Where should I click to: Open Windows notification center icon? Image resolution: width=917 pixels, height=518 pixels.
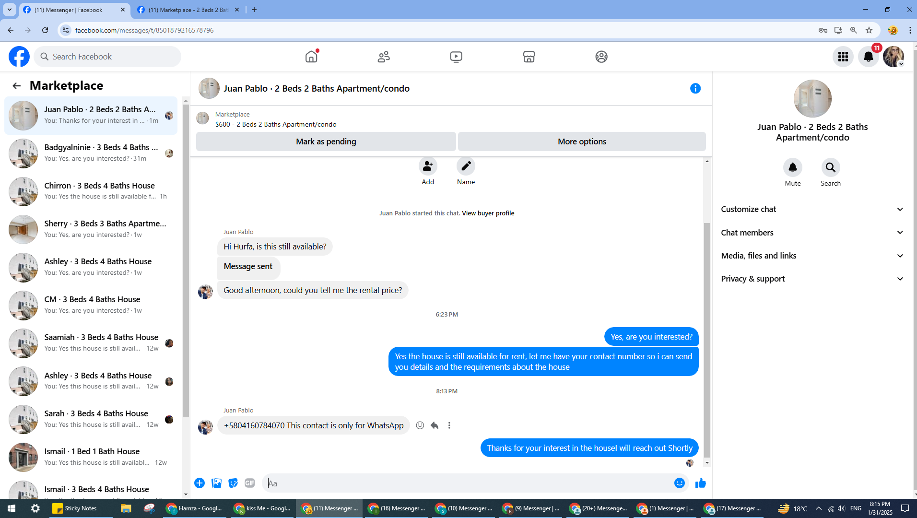coord(905,508)
